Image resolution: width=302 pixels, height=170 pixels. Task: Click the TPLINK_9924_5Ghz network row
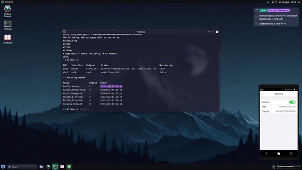tap(92, 100)
